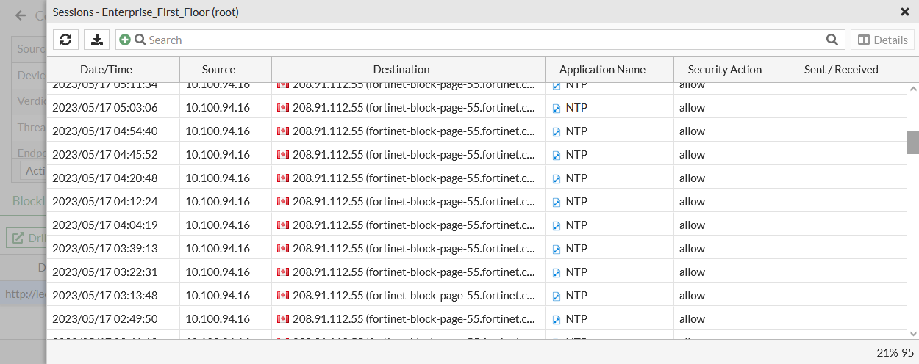The width and height of the screenshot is (919, 364).
Task: Click NTP application icon in 05:03:06 row
Action: (x=557, y=108)
